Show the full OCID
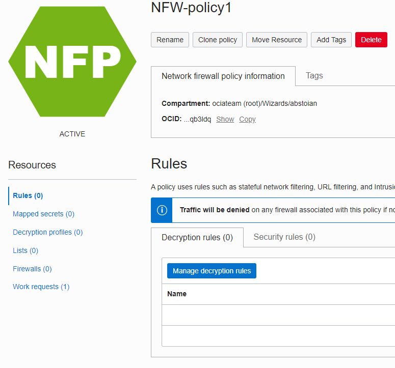This screenshot has height=368, width=395. (225, 119)
